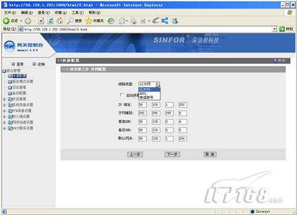
Task: Open 备份配置 in the sidebar tree
Action: click(19, 93)
